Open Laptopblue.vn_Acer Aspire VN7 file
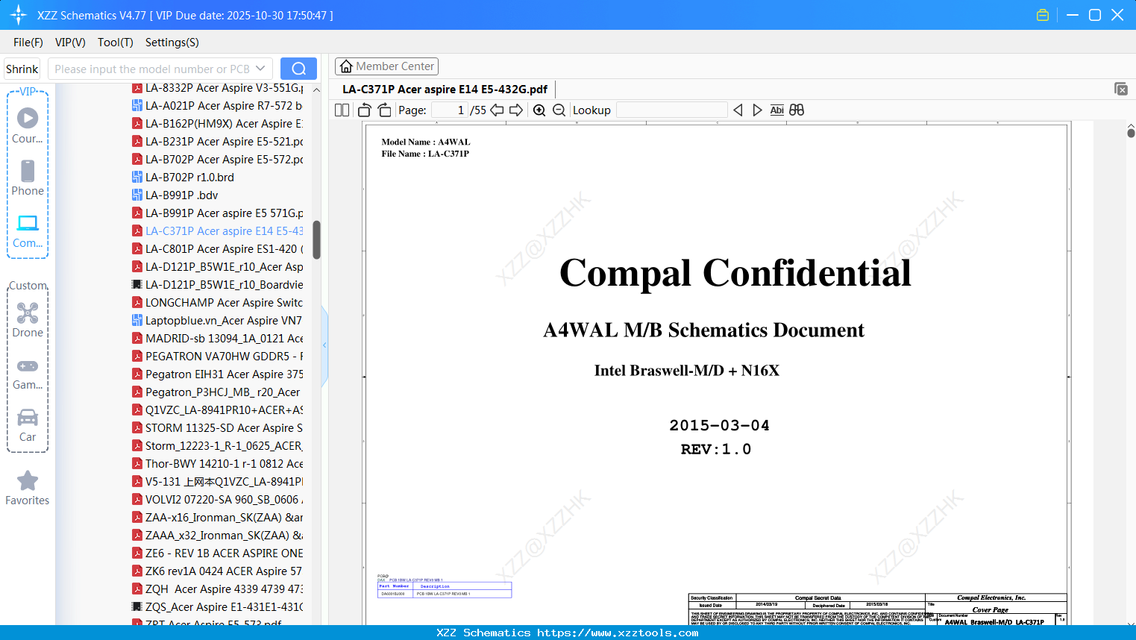1136x640 pixels. click(217, 321)
